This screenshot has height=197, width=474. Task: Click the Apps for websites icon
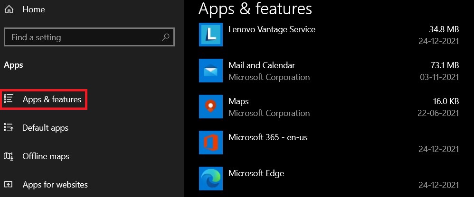pyautogui.click(x=9, y=185)
